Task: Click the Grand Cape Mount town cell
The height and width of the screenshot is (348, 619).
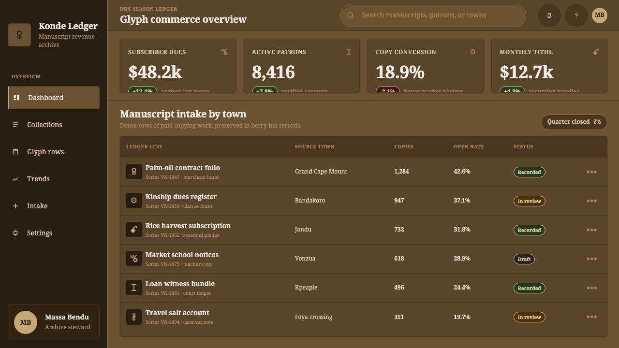Action: (321, 172)
